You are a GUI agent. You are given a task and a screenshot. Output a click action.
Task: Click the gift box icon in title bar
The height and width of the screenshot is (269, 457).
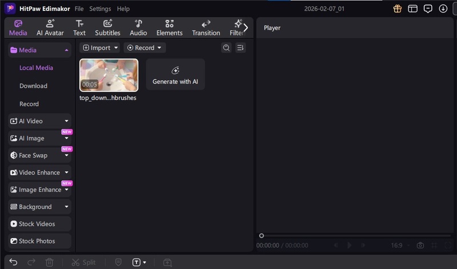point(398,9)
